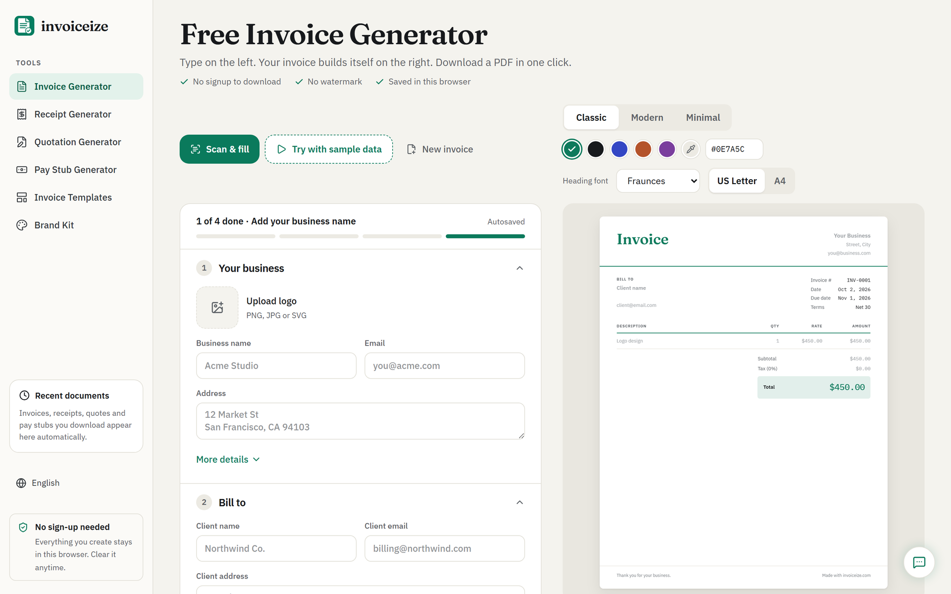Click the hex color code field

[x=734, y=149]
